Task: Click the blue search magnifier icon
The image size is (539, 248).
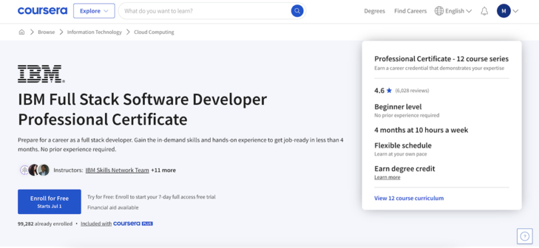Action: click(297, 11)
